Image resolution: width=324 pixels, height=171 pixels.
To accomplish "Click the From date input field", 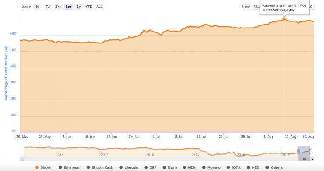I will tap(256, 7).
